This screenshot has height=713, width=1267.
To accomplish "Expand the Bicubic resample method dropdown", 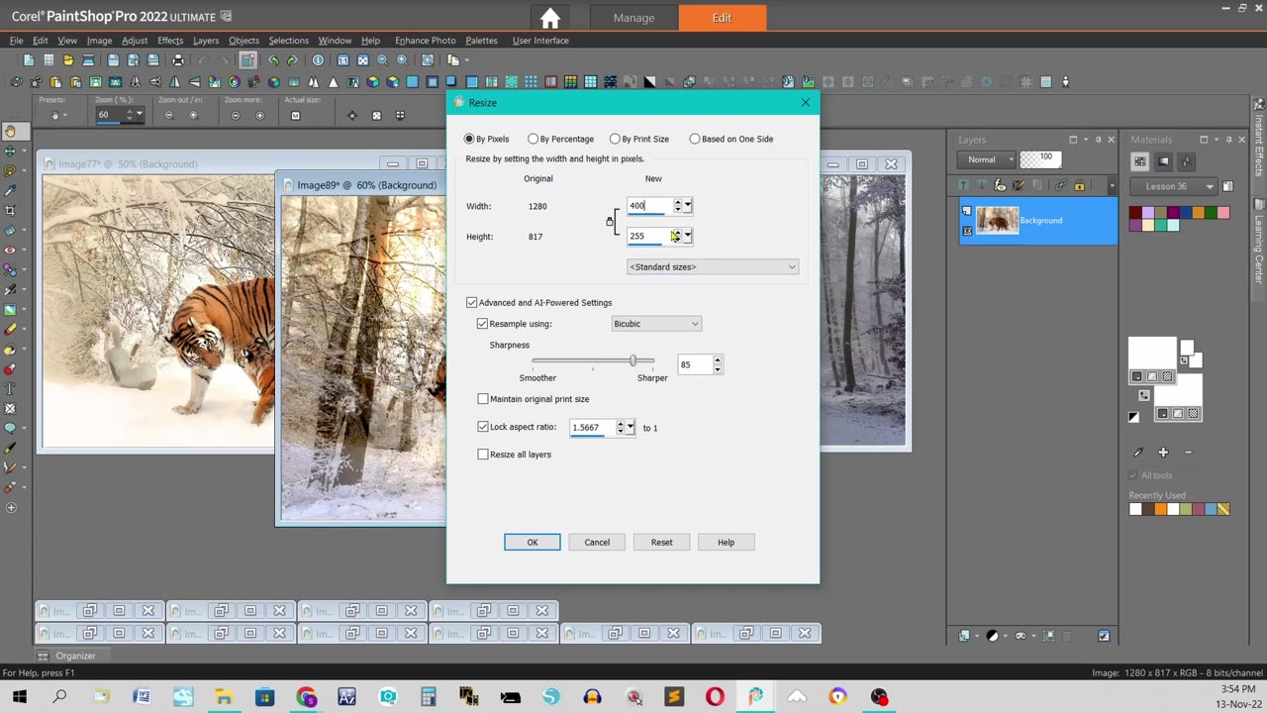I will point(655,324).
